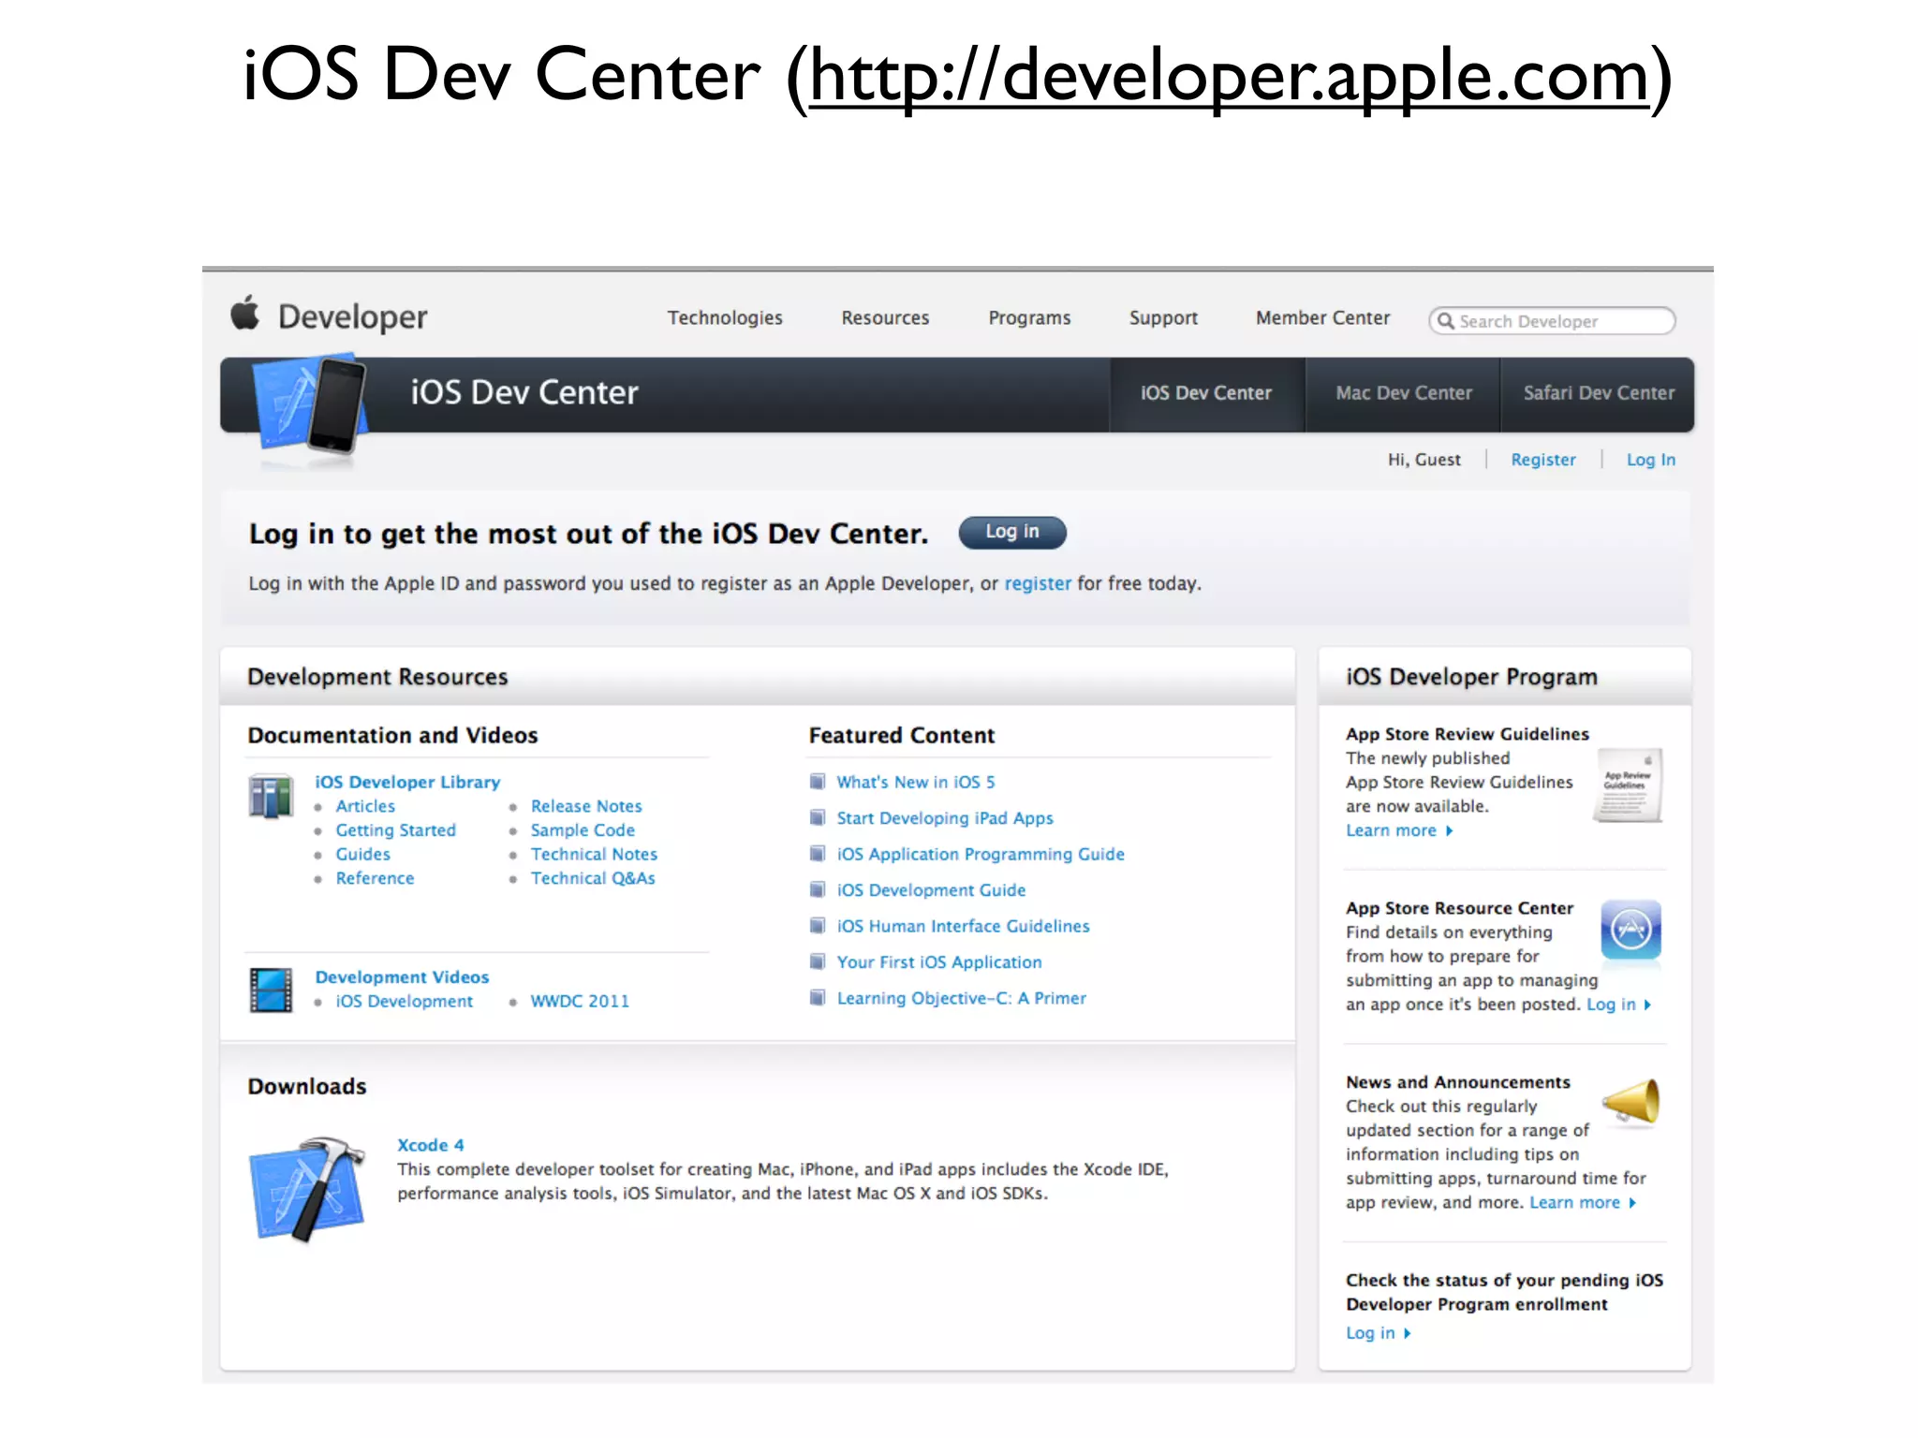Screen dimensions: 1918x1438
Task: Open the Sample Code link
Action: tap(583, 831)
